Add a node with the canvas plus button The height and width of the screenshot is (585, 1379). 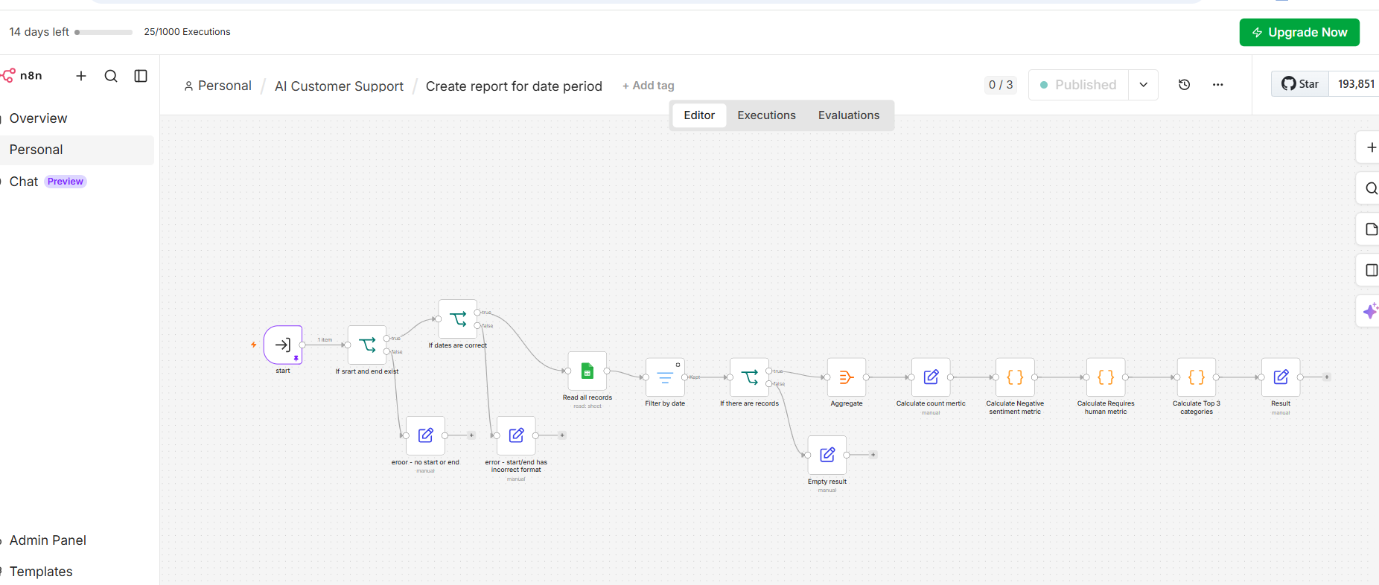[1370, 147]
